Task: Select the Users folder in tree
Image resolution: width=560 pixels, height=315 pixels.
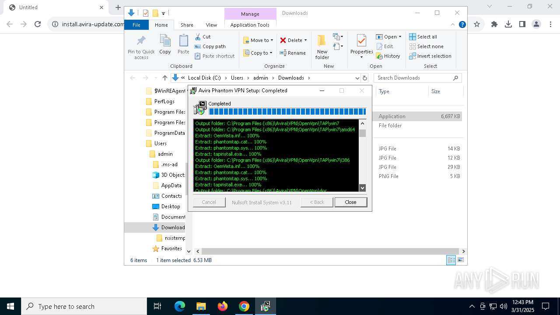Action: pos(160,143)
